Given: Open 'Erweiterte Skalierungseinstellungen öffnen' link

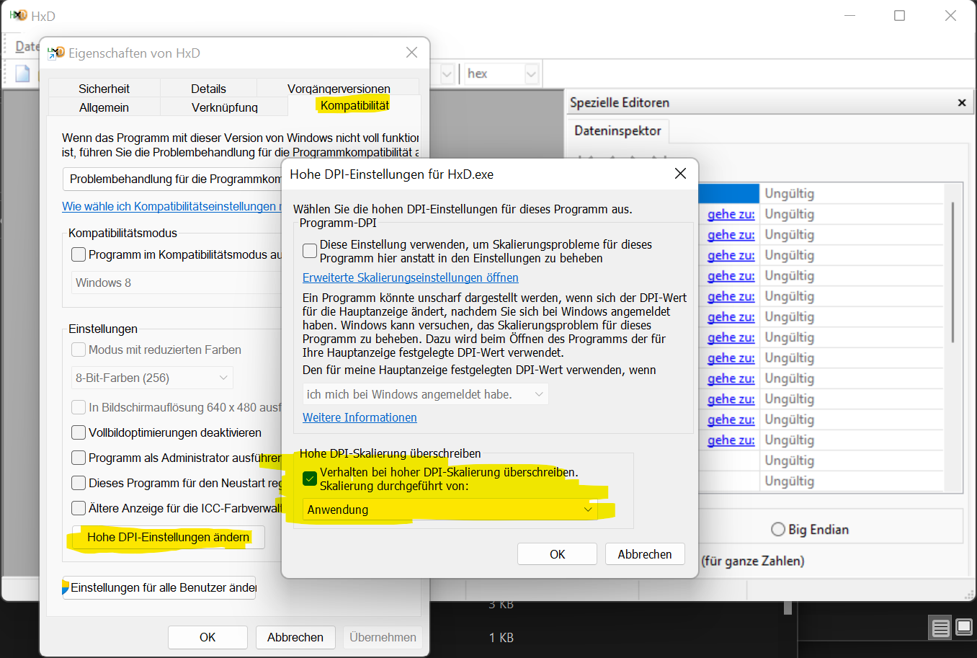Looking at the screenshot, I should click(x=410, y=277).
